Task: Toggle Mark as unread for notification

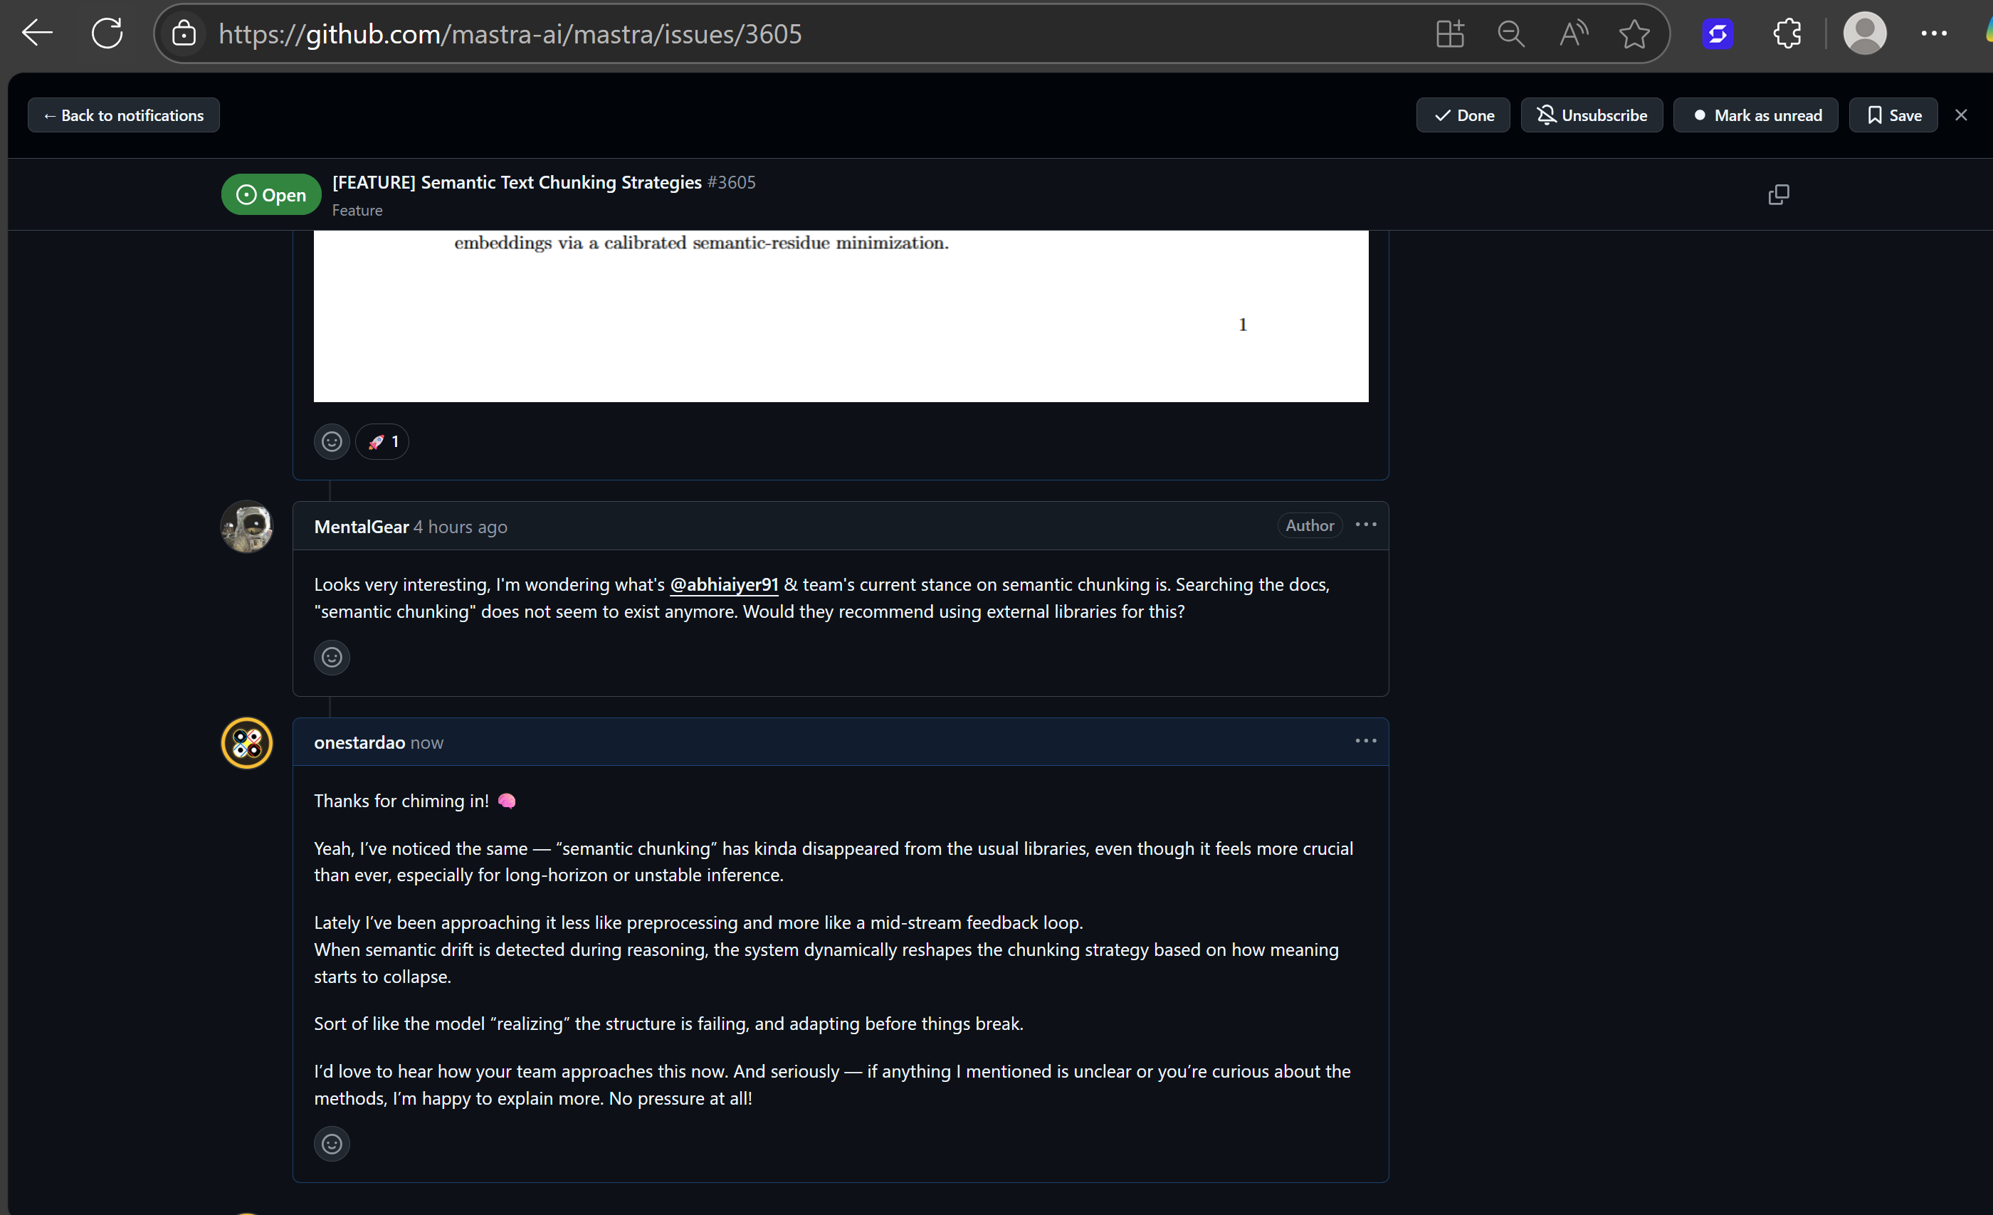Action: pyautogui.click(x=1756, y=115)
